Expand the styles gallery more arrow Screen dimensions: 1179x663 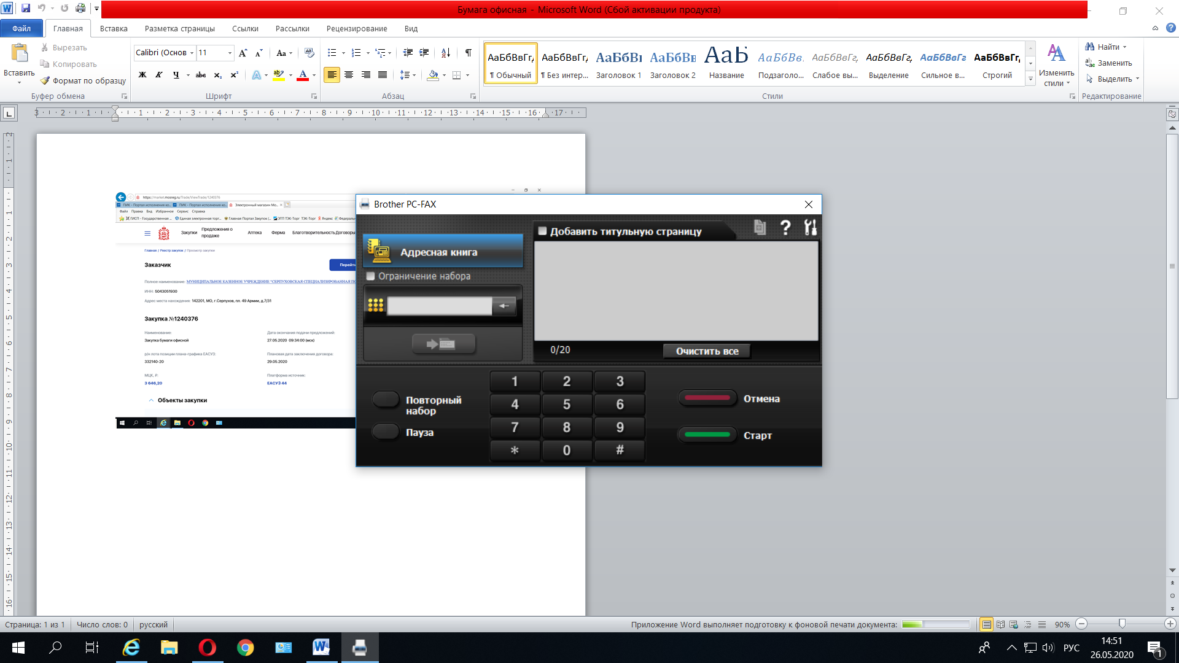(1030, 79)
